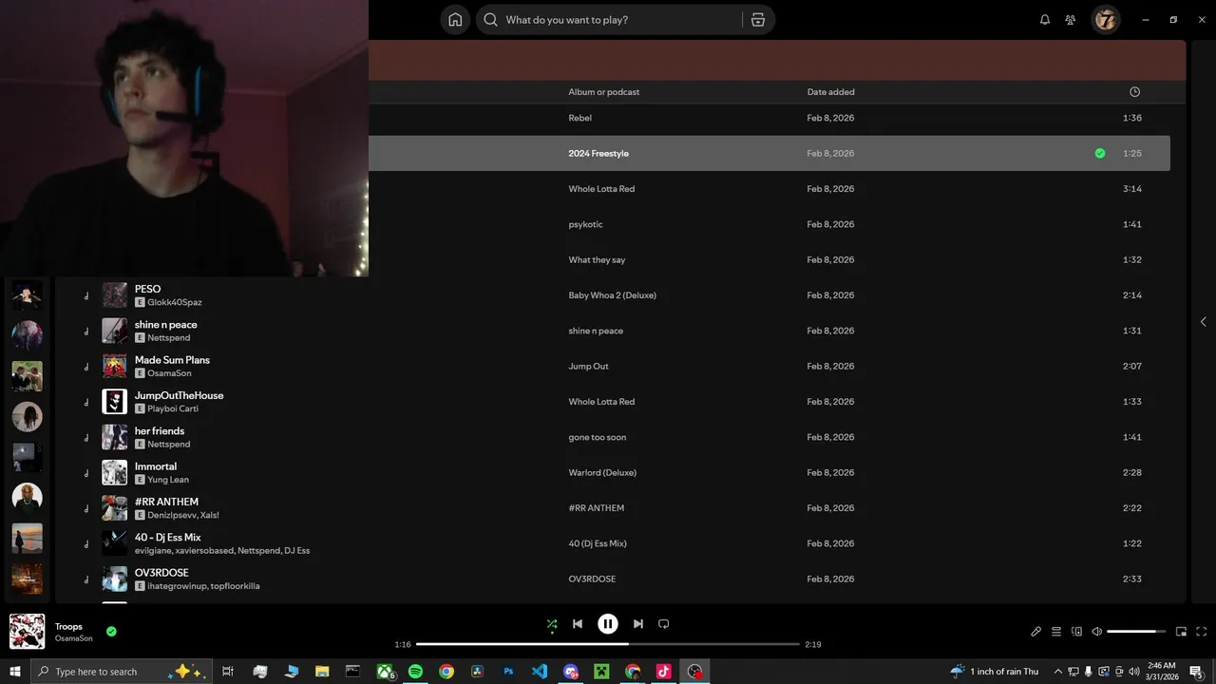Image resolution: width=1216 pixels, height=684 pixels.
Task: Toggle the saved checkmark next to Troops now playing
Action: [111, 631]
